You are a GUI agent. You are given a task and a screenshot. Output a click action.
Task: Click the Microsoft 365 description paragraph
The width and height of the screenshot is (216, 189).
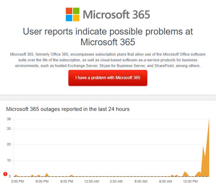tap(108, 60)
